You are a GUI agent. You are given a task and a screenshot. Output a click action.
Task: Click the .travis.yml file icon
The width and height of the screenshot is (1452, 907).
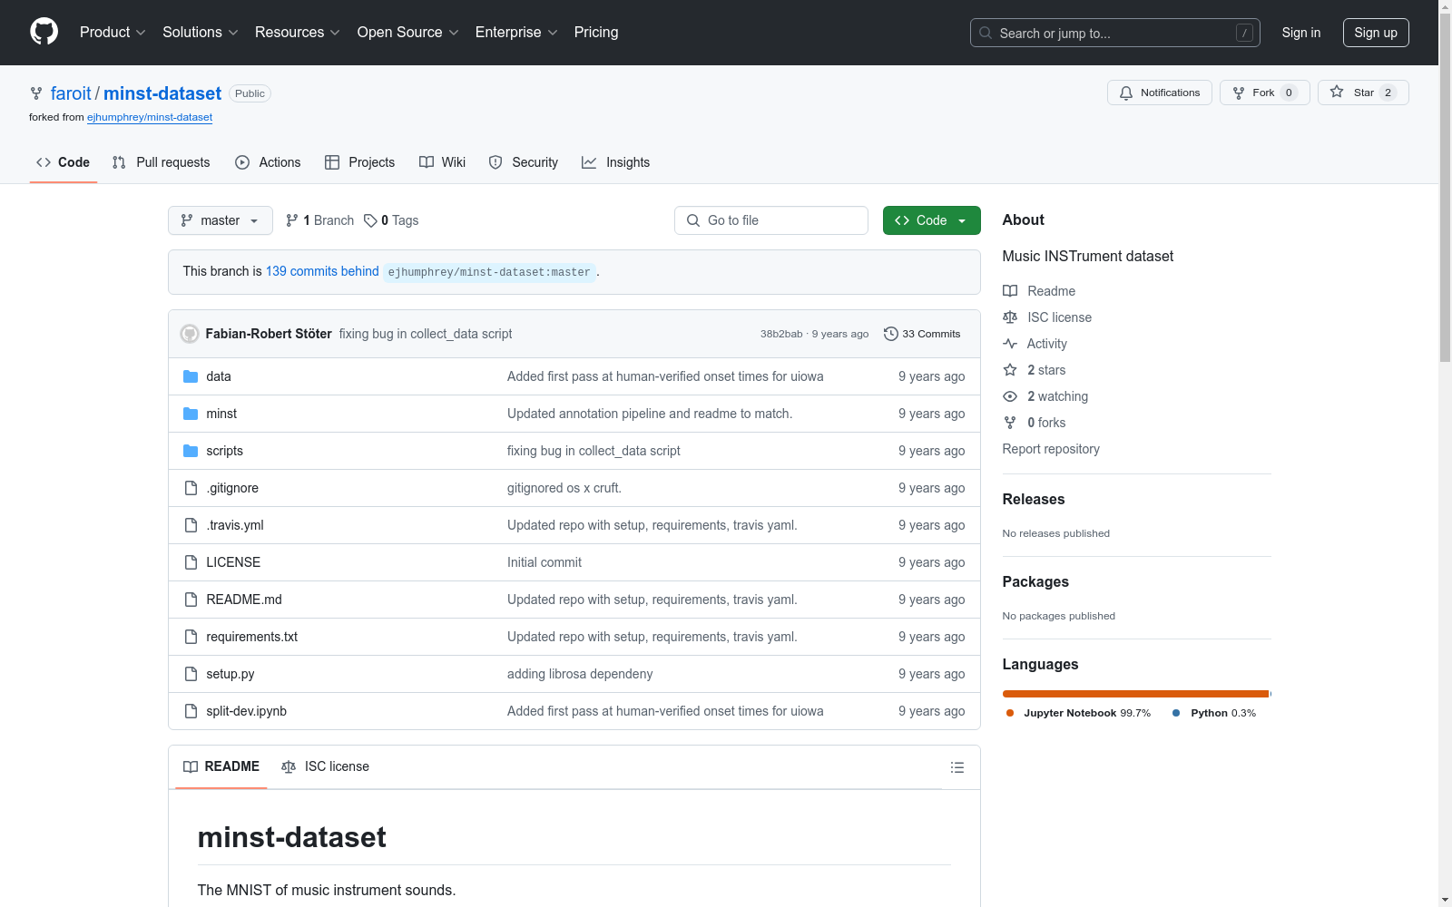tap(191, 525)
